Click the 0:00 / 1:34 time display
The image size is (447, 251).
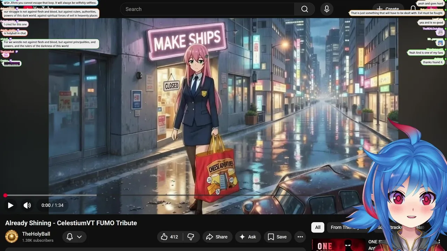[52, 205]
